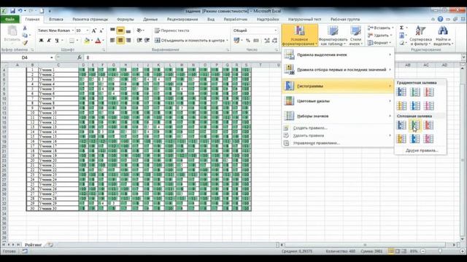The width and height of the screenshot is (467, 262).
Task: Toggle center horizontal alignment
Action: 120,41
